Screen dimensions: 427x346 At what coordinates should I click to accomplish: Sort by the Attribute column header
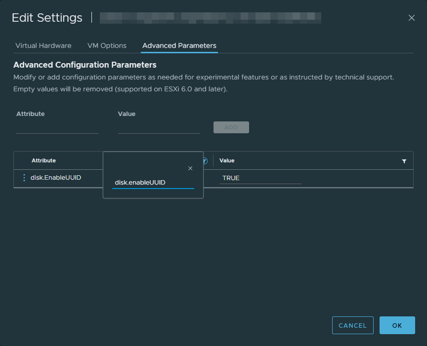click(44, 160)
